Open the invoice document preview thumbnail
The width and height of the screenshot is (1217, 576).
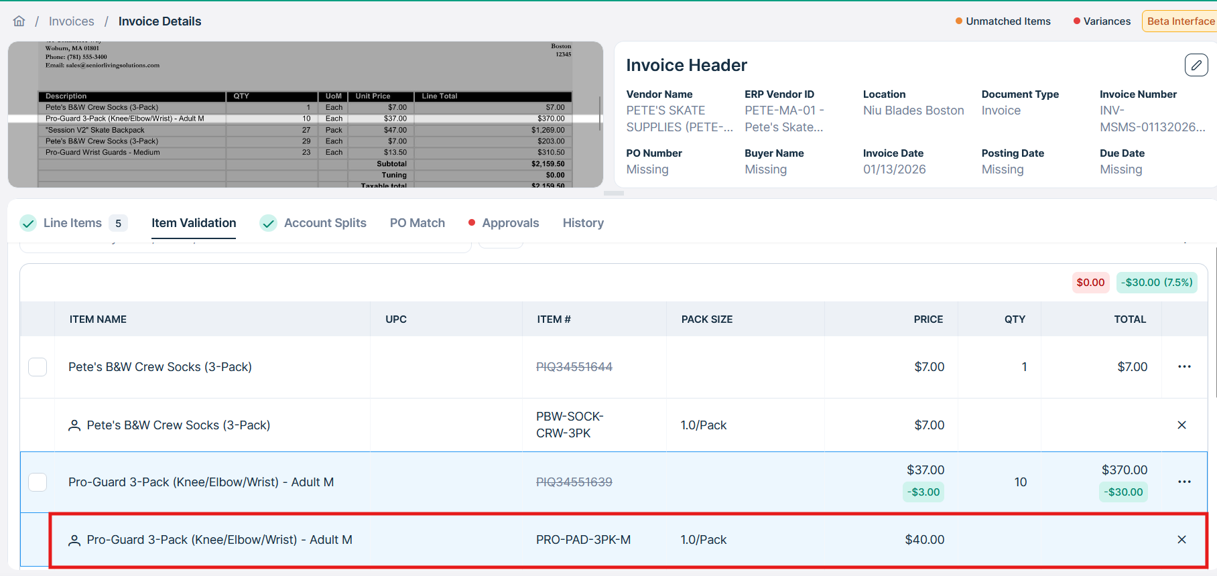pyautogui.click(x=306, y=115)
